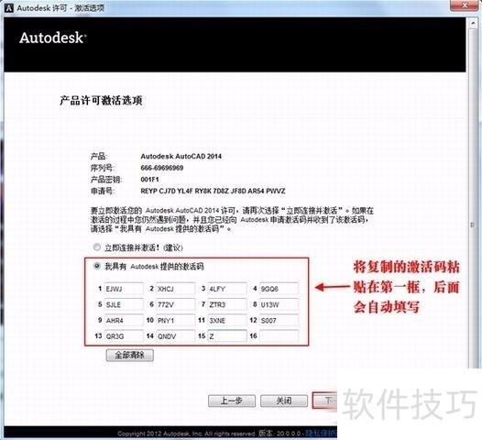Click the 全部清除 clear all button
This screenshot has width=482, height=440.
[x=130, y=355]
